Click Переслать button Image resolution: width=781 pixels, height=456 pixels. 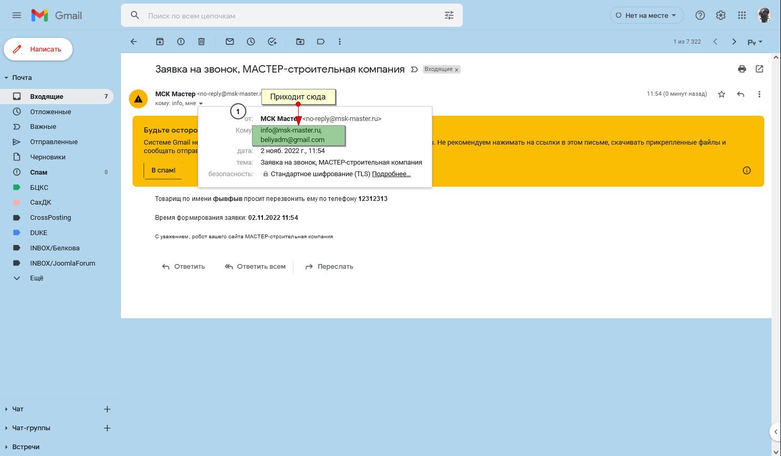coord(329,267)
